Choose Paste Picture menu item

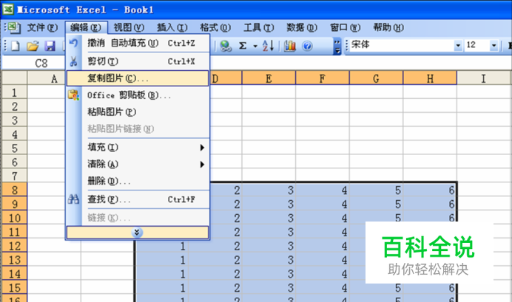click(137, 112)
